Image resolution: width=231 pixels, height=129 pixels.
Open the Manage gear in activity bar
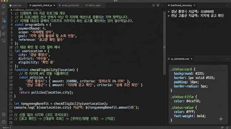3,122
